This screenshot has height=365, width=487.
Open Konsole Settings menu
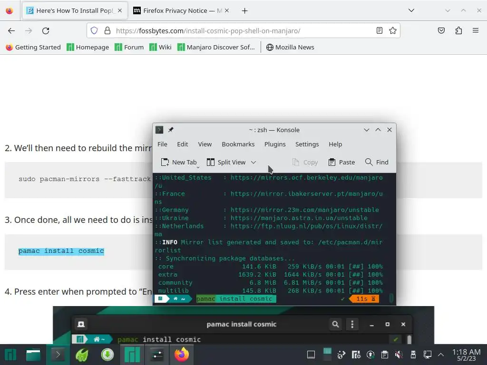307,144
